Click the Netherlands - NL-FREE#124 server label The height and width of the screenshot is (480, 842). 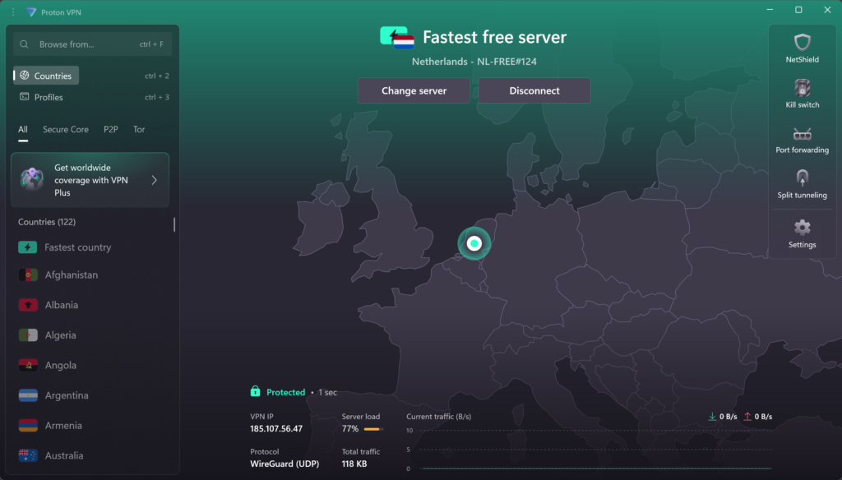(x=474, y=62)
